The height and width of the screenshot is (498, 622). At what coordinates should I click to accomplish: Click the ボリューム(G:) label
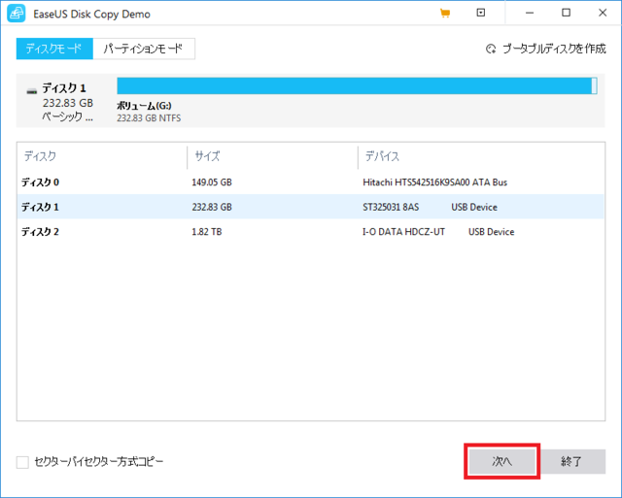coord(144,106)
